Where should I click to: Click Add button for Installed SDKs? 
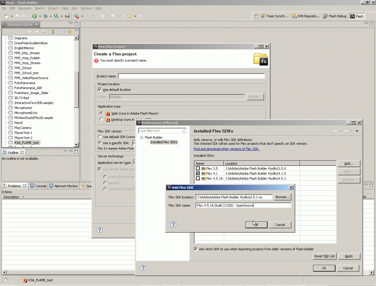point(349,164)
